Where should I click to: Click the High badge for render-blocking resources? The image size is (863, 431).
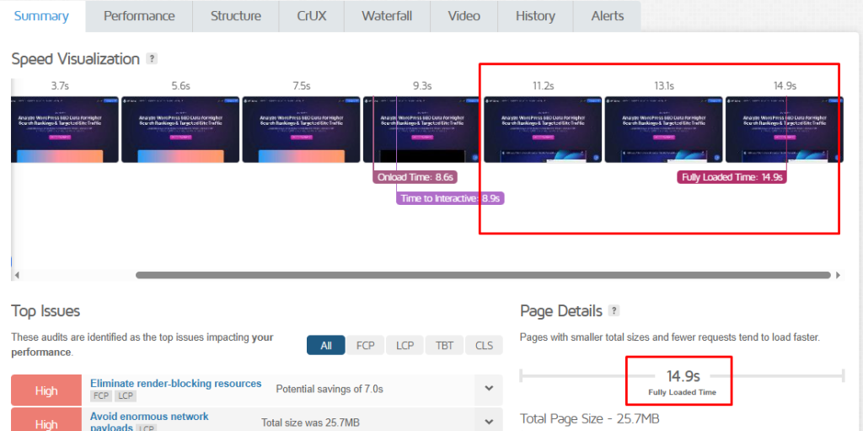(x=46, y=391)
